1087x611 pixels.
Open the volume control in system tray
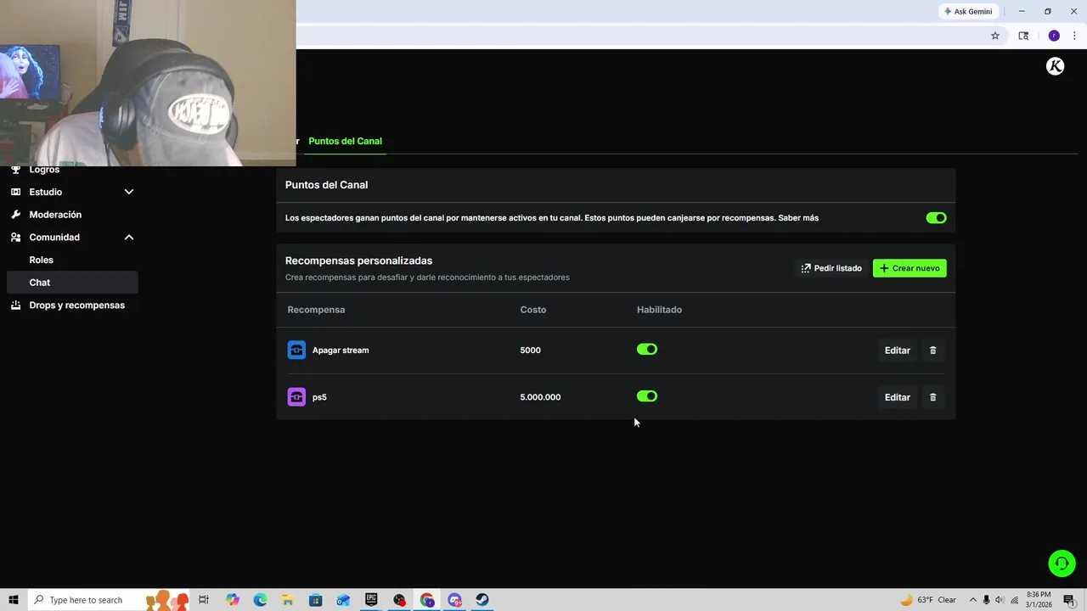[x=1000, y=600]
